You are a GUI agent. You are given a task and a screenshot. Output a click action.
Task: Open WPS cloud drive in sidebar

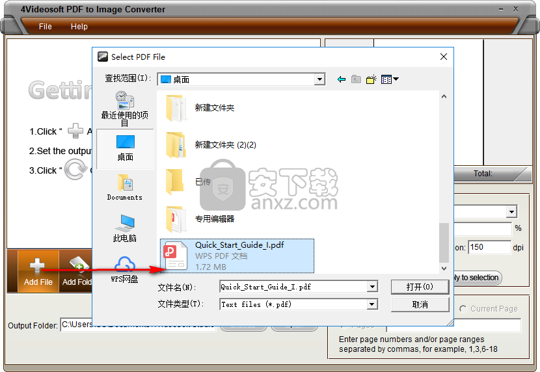tap(125, 269)
